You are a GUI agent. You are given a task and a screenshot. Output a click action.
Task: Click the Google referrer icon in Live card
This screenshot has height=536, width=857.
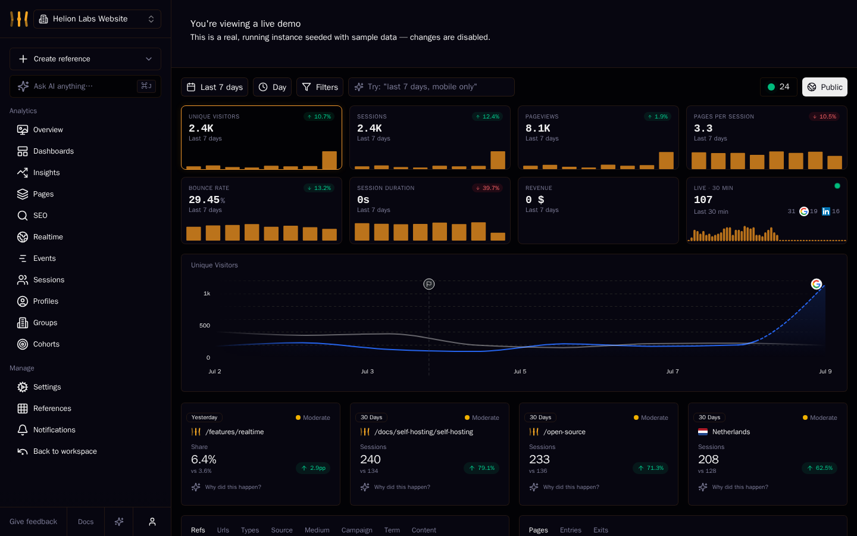804,211
